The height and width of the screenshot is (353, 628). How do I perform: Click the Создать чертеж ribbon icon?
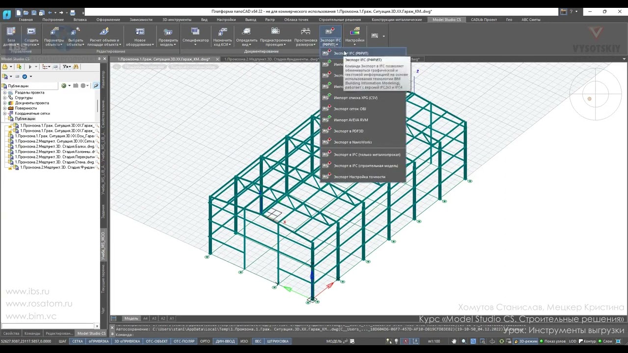coord(31,32)
